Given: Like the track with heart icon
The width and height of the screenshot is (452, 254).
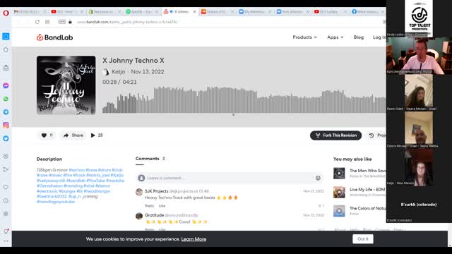Looking at the screenshot, I should [x=44, y=135].
